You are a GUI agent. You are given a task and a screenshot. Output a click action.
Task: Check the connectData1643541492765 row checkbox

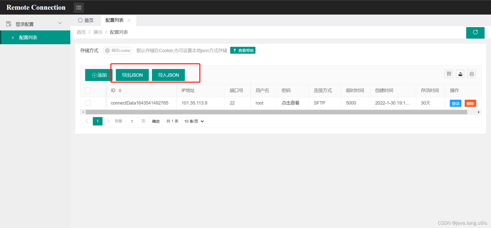[88, 103]
